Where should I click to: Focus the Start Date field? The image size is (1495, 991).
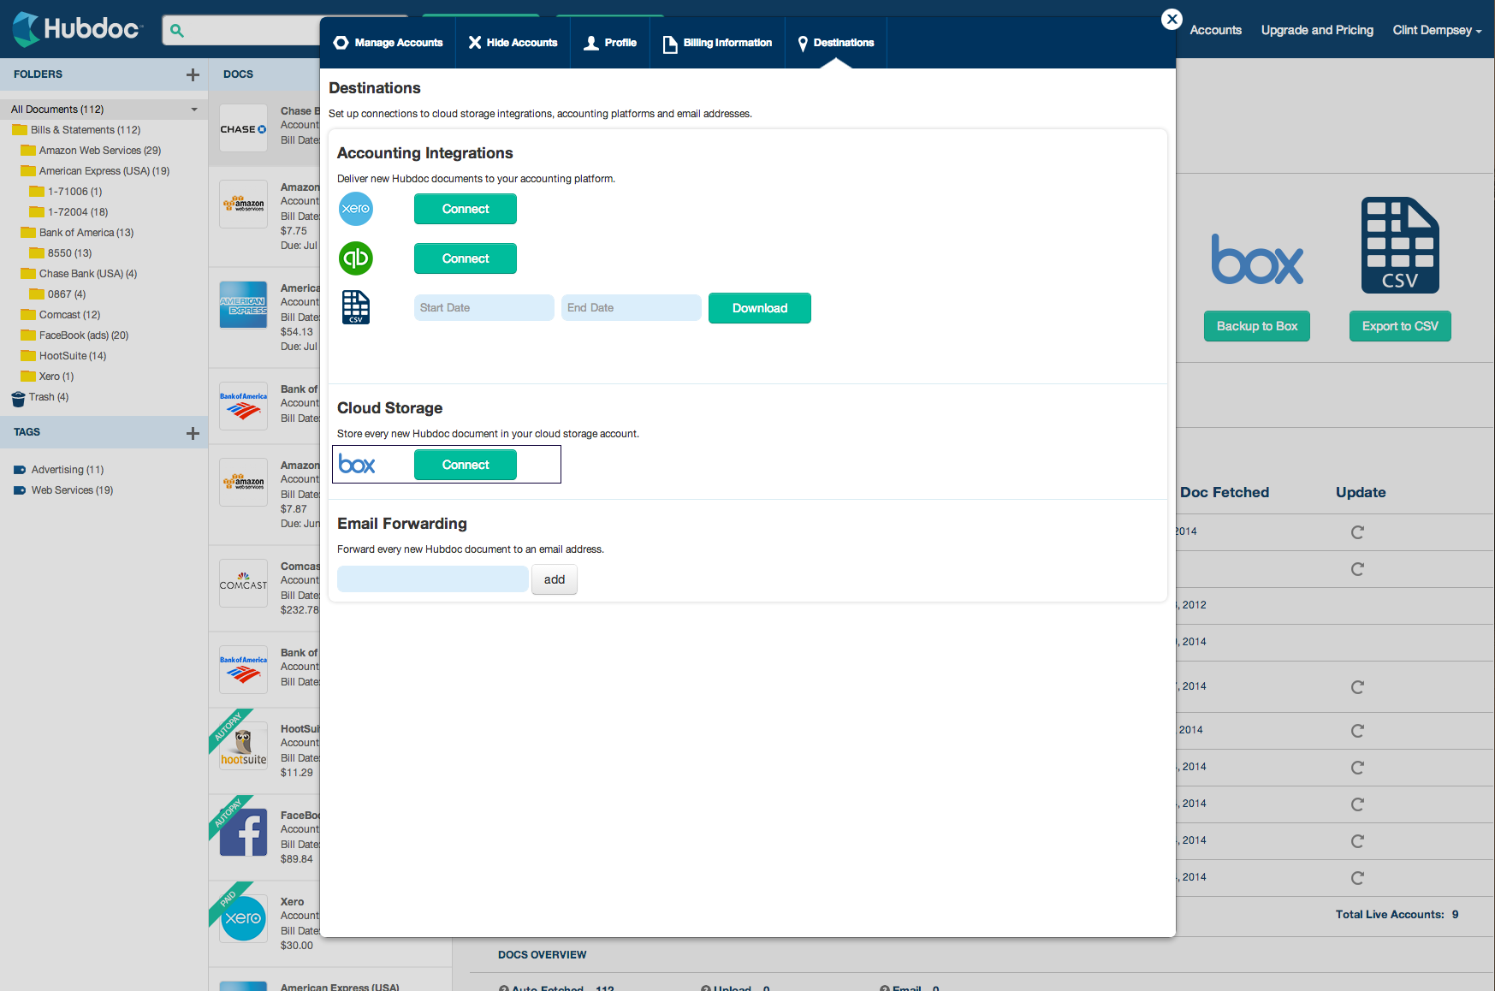(484, 308)
